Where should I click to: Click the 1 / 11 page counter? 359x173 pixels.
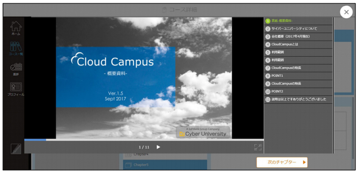(x=144, y=147)
